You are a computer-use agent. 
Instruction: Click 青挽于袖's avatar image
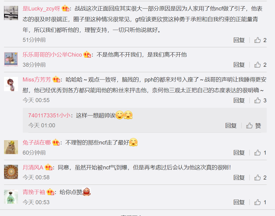(11, 197)
